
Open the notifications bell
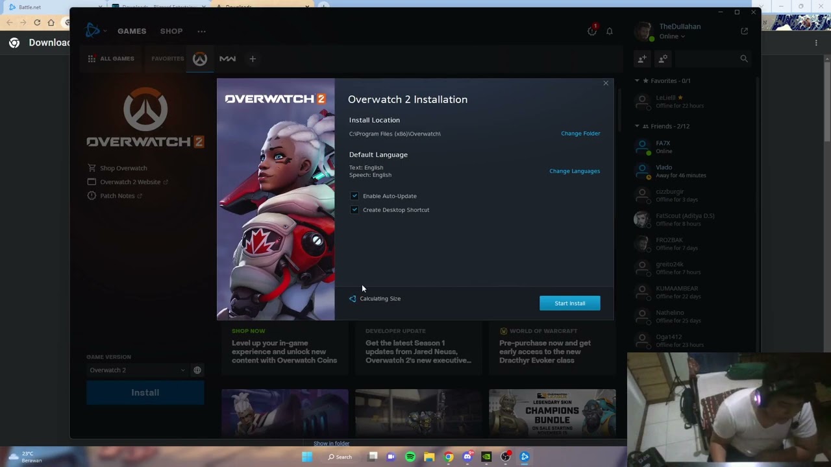click(609, 31)
